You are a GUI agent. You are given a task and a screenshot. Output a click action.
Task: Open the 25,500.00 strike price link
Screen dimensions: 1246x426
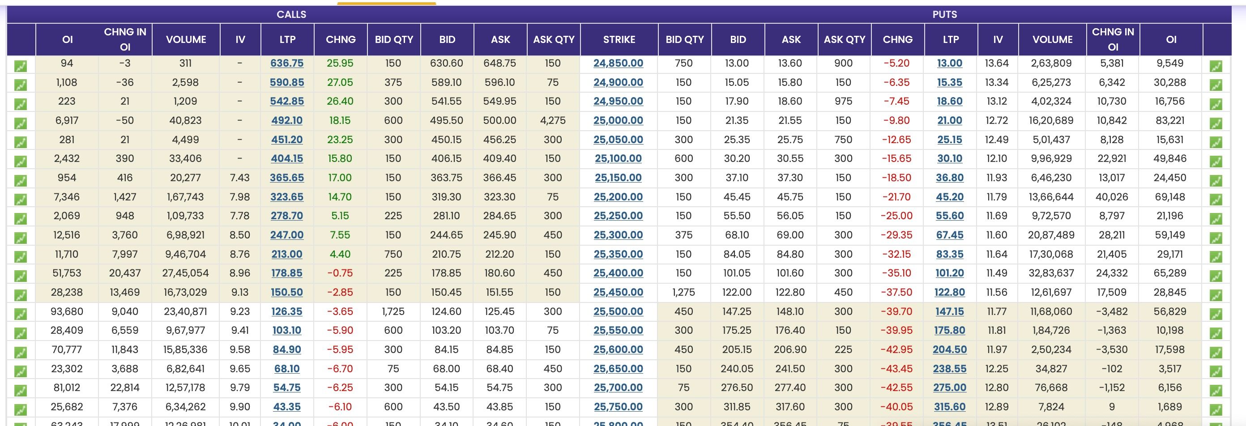point(618,311)
